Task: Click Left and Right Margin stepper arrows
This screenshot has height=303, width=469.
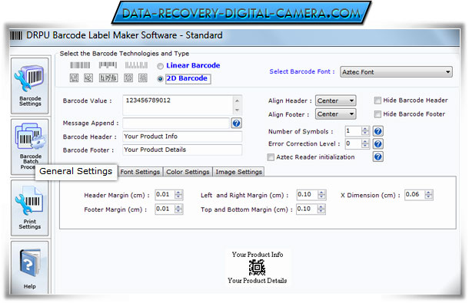Action: (321, 195)
